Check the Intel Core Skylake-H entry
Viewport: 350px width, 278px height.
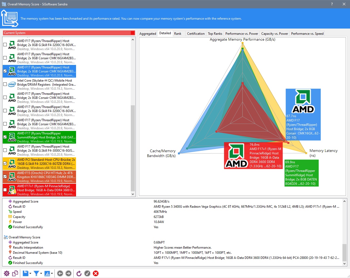pos(5,84)
